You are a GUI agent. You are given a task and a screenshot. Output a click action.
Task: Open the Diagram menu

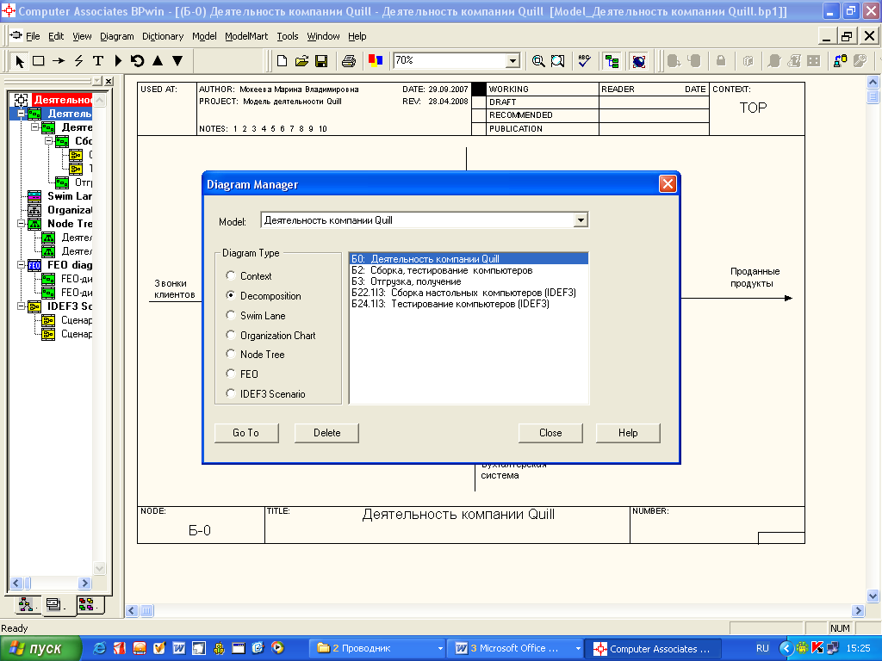117,36
